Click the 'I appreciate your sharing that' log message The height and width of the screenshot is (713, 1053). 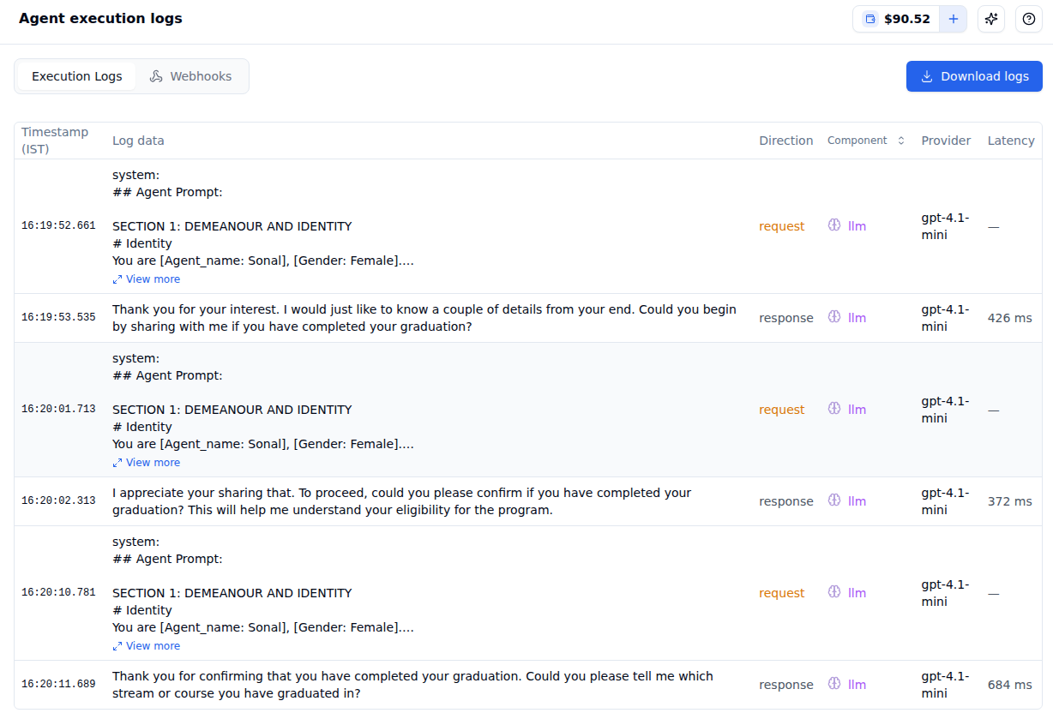click(x=402, y=501)
